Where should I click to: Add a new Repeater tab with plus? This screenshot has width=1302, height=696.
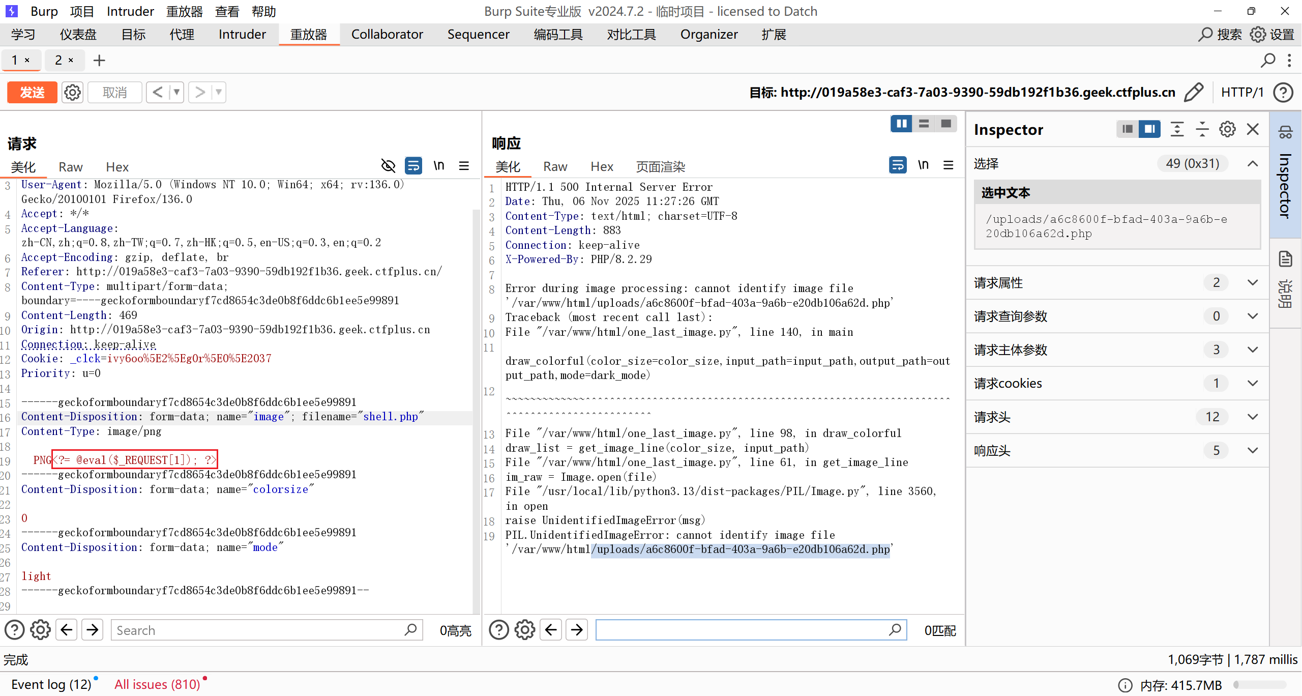[99, 60]
